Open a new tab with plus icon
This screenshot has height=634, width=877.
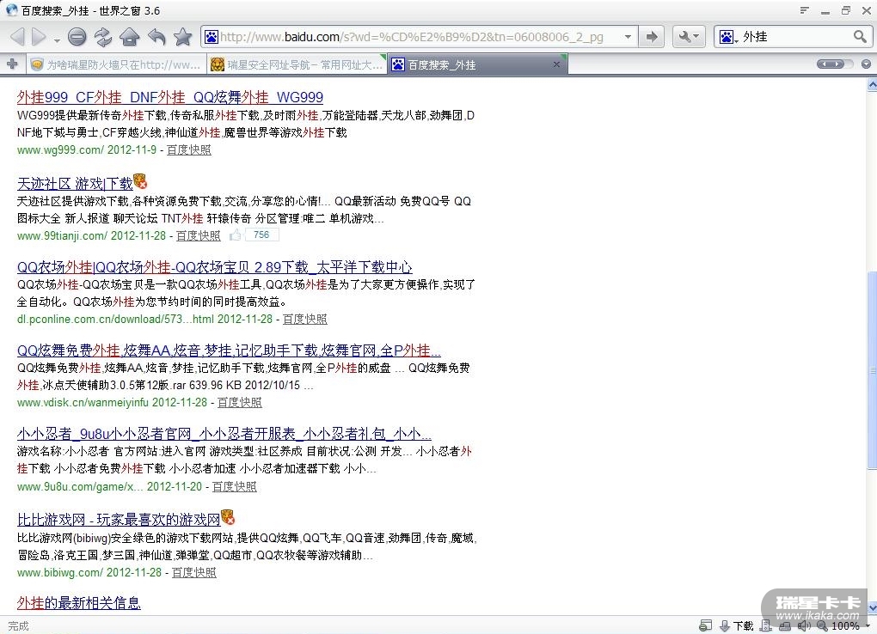12,64
